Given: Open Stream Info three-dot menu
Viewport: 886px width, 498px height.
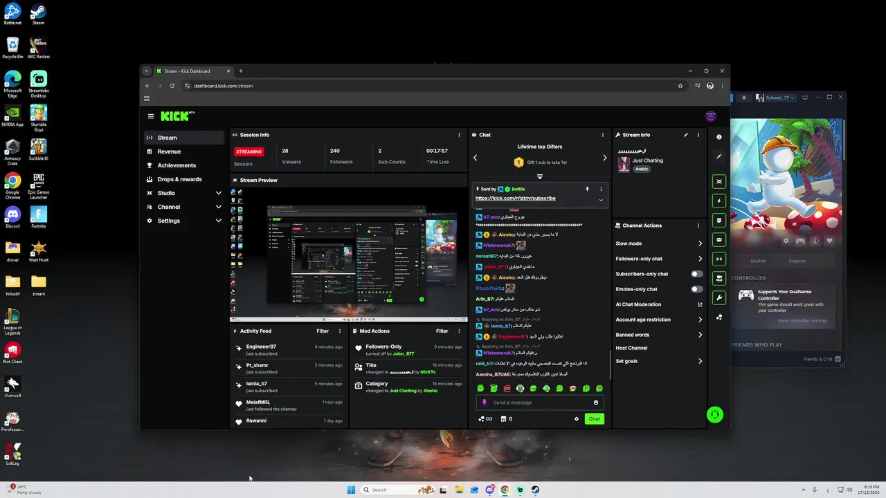Looking at the screenshot, I should tap(698, 135).
